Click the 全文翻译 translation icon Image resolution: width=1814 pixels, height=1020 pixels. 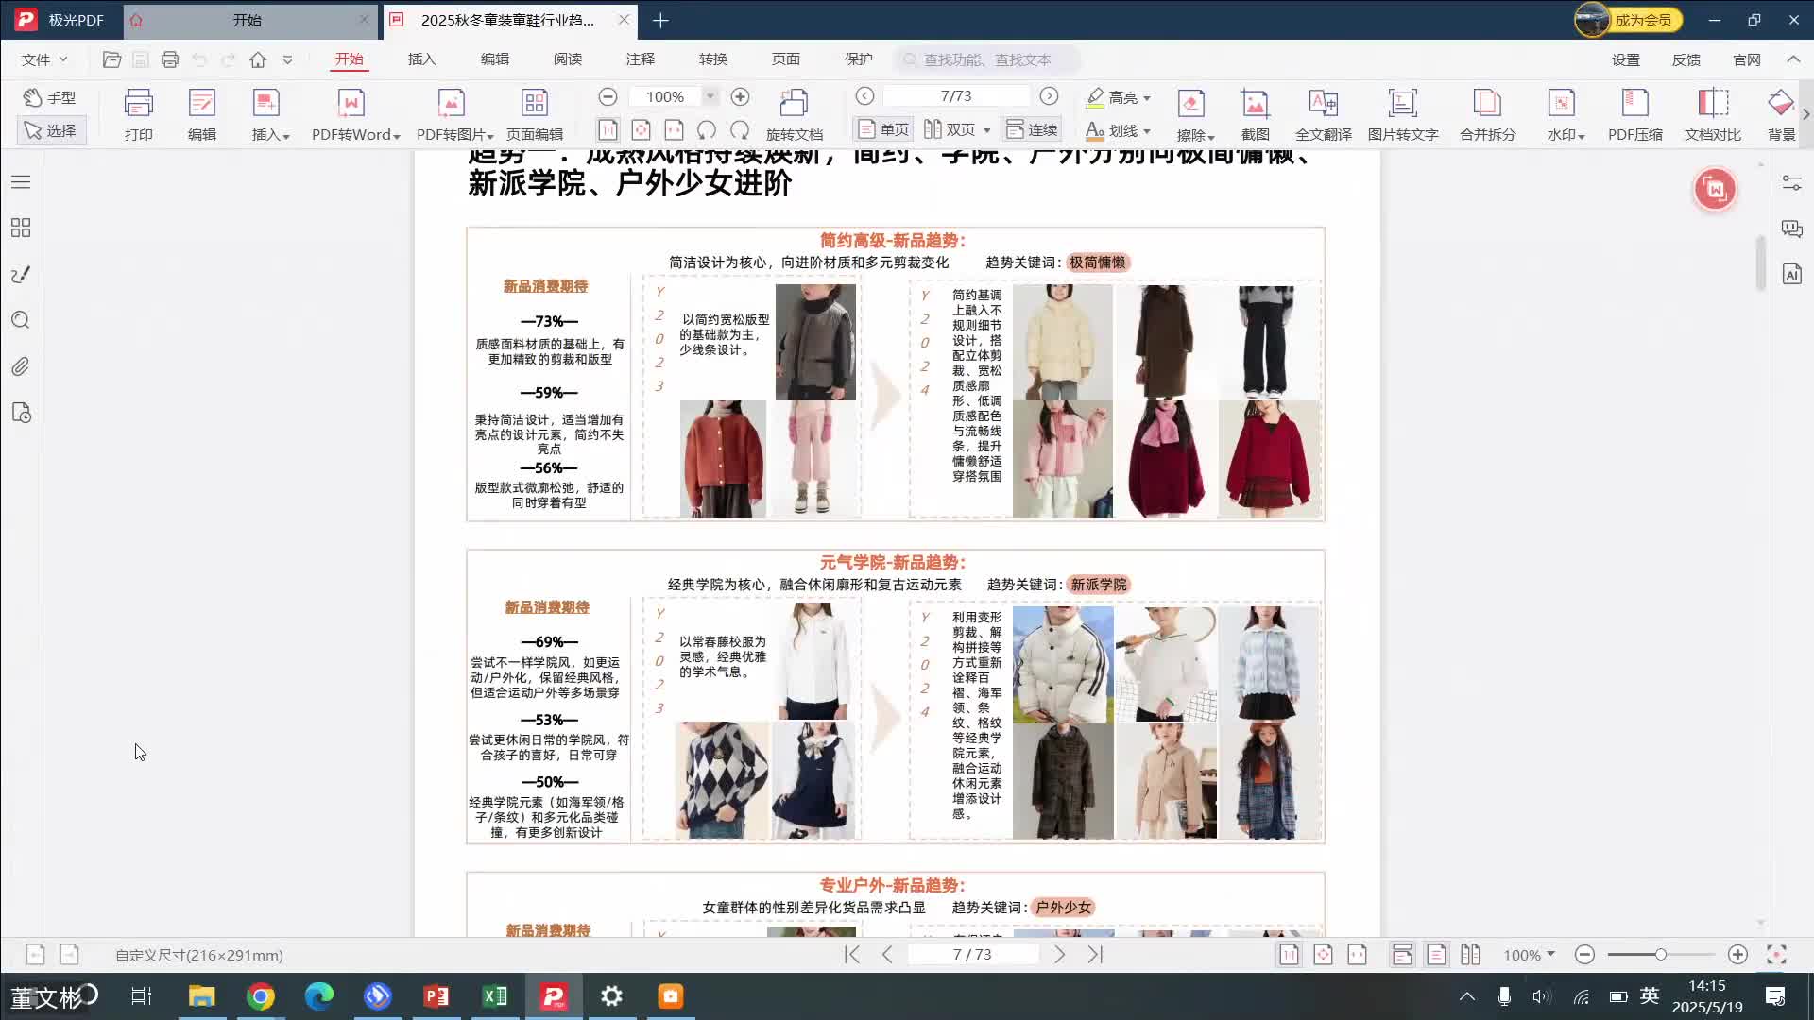(x=1323, y=111)
